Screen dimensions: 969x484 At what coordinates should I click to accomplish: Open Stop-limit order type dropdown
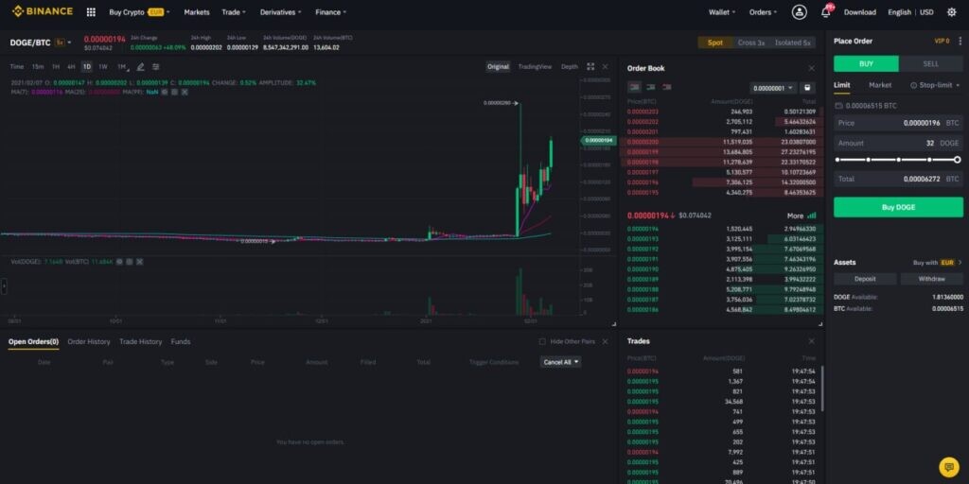[x=936, y=85]
